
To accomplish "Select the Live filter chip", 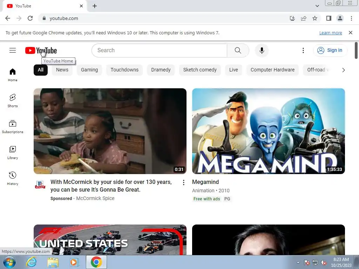I will 233,70.
